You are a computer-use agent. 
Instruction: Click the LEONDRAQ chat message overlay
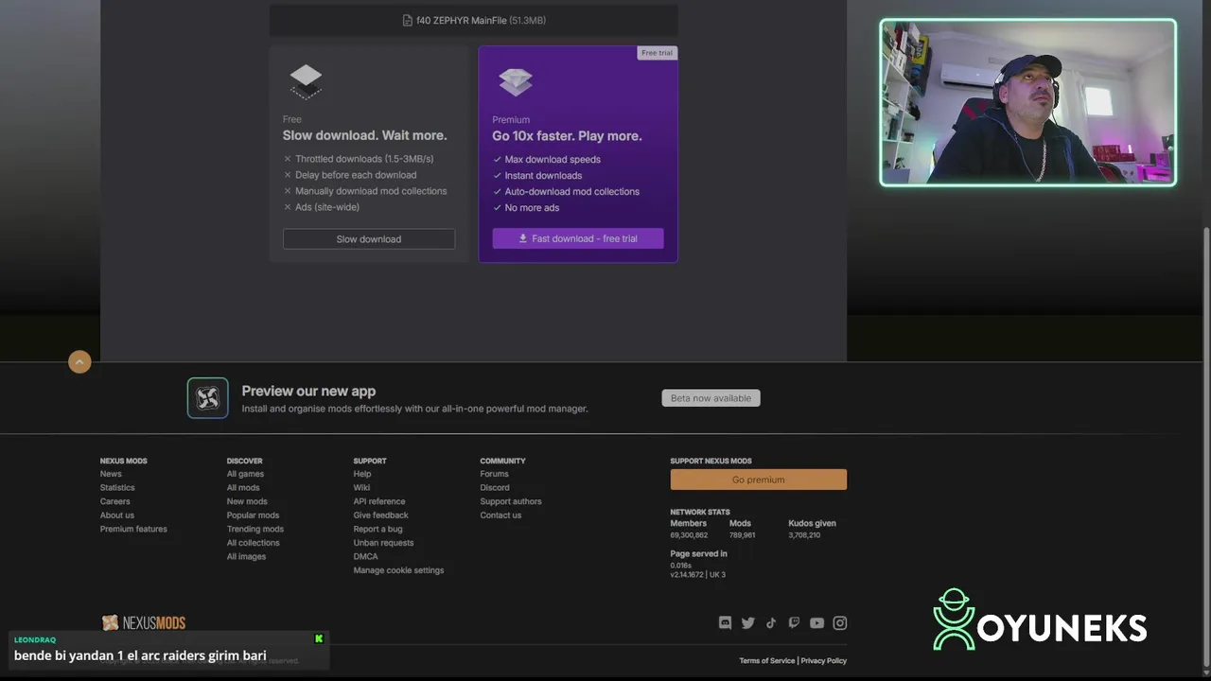(168, 650)
